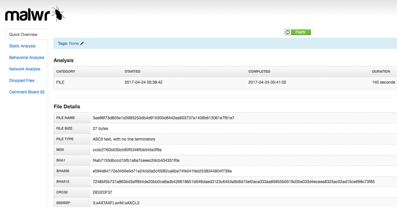397x207 pixels.
Task: Click the Tags: None label
Action: (68, 44)
